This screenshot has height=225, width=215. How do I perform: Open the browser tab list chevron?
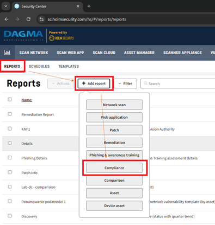click(x=6, y=6)
